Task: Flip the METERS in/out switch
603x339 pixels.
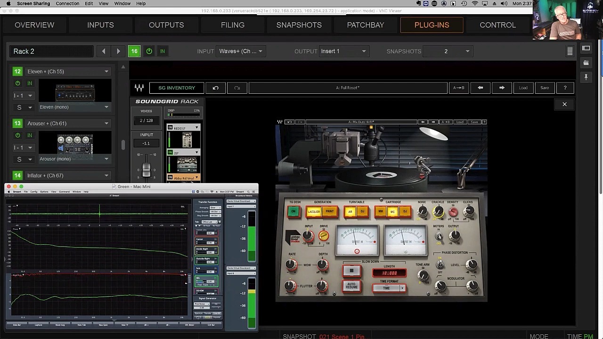Action: [x=439, y=236]
